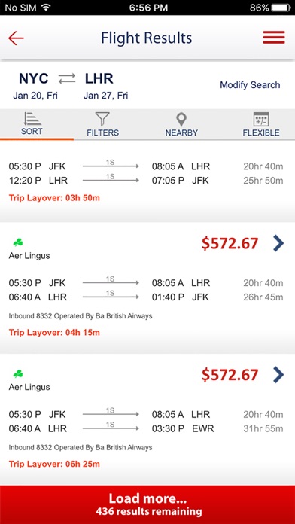Open the hamburger menu
The image size is (295, 524).
coord(274,38)
